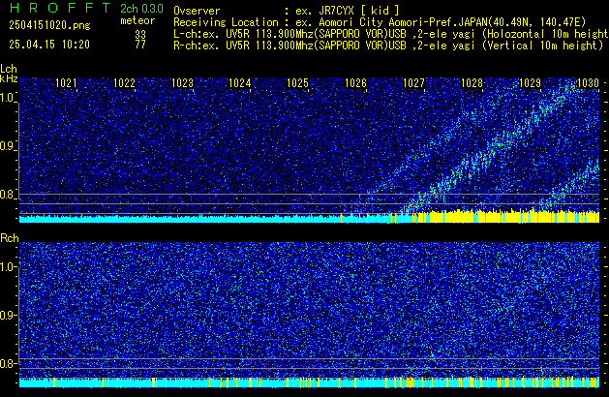Click time marker 1027
The image size is (609, 397).
pos(413,83)
